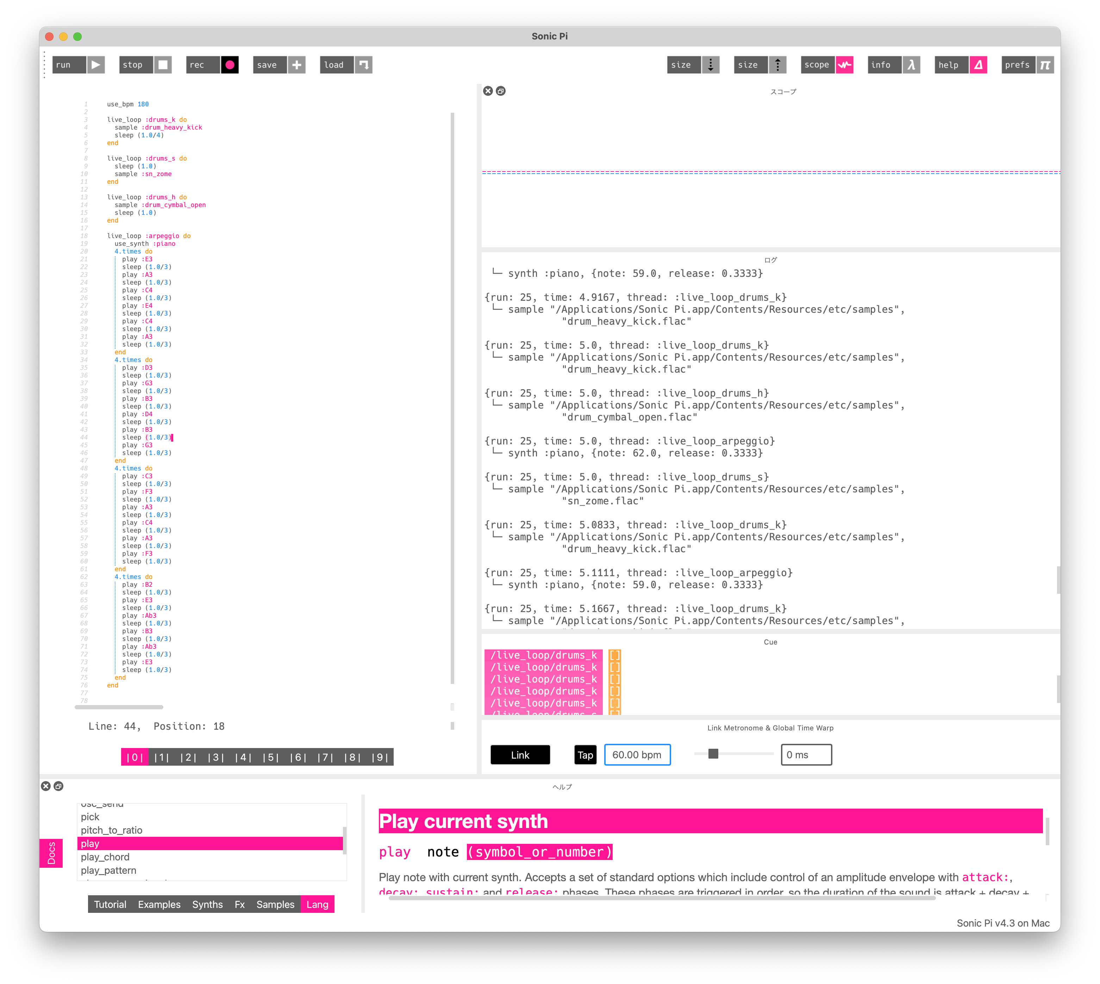Toggle the Link metronome button

point(520,755)
